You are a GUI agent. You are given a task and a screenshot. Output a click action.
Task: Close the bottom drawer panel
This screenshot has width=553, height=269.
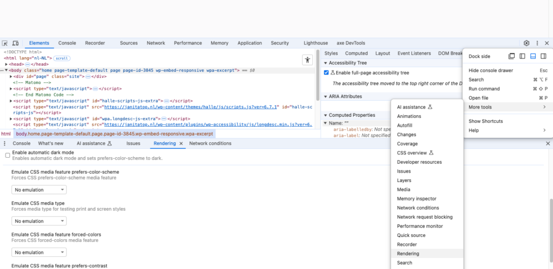547,143
